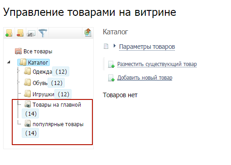The image size is (231, 165).
Task: Select Товары на главной item
Action: pyautogui.click(x=57, y=105)
